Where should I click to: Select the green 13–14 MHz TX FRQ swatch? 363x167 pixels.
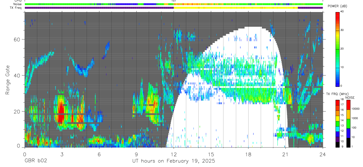pyautogui.click(x=338, y=123)
